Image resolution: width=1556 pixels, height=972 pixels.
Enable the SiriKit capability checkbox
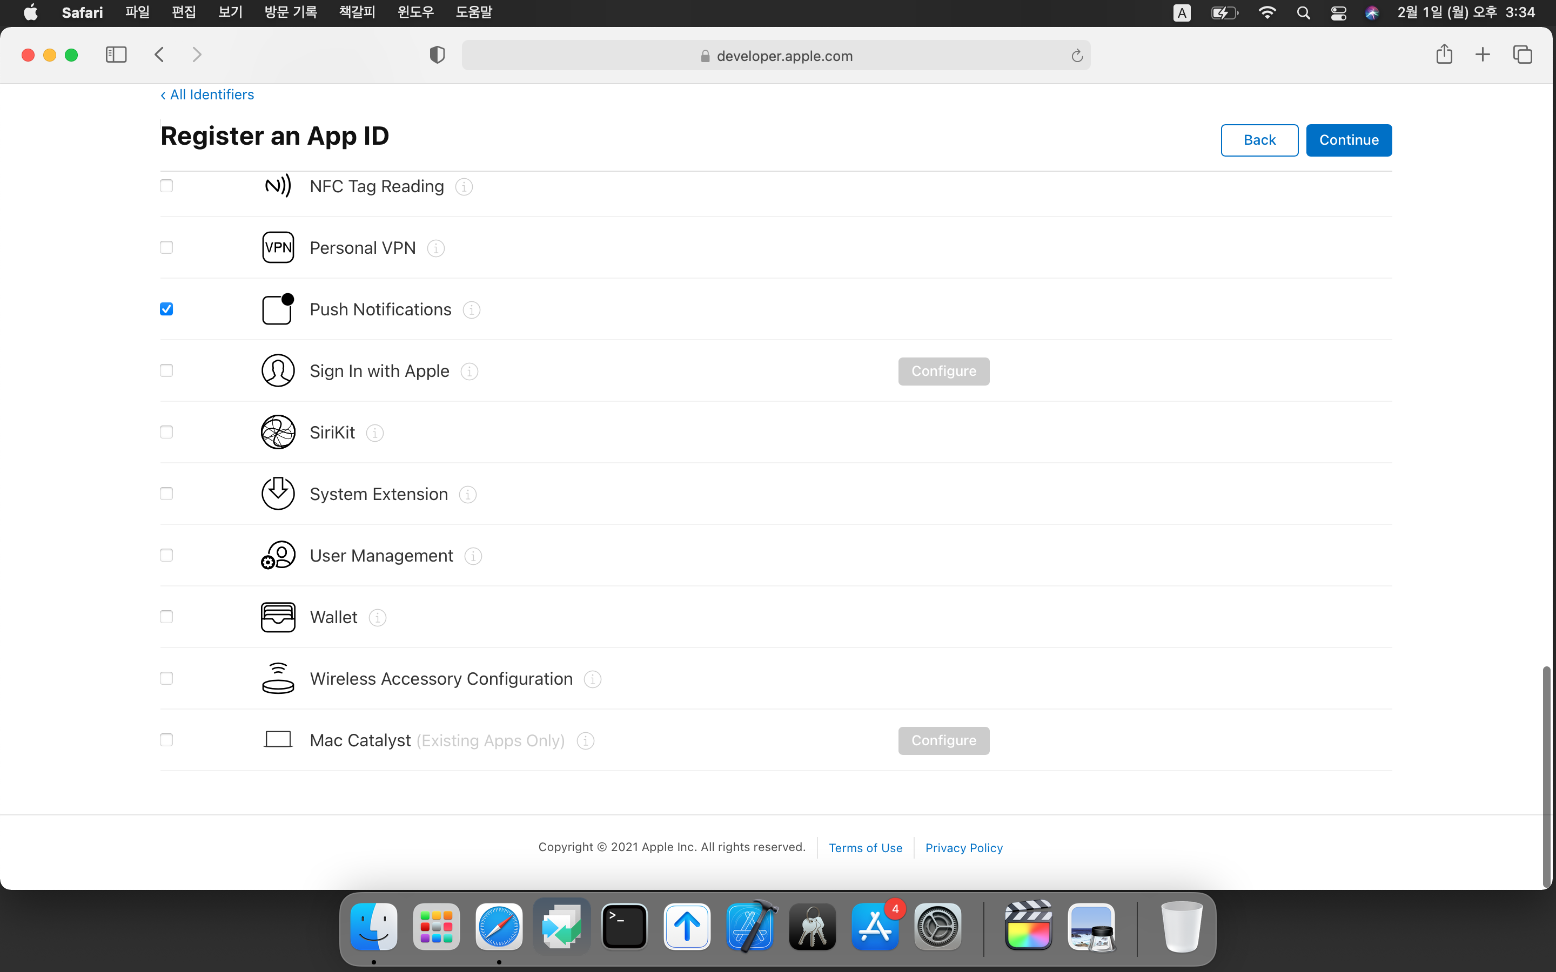point(166,432)
